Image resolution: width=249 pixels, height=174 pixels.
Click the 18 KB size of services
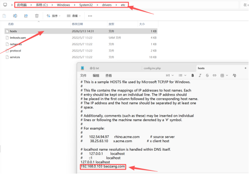[153, 57]
